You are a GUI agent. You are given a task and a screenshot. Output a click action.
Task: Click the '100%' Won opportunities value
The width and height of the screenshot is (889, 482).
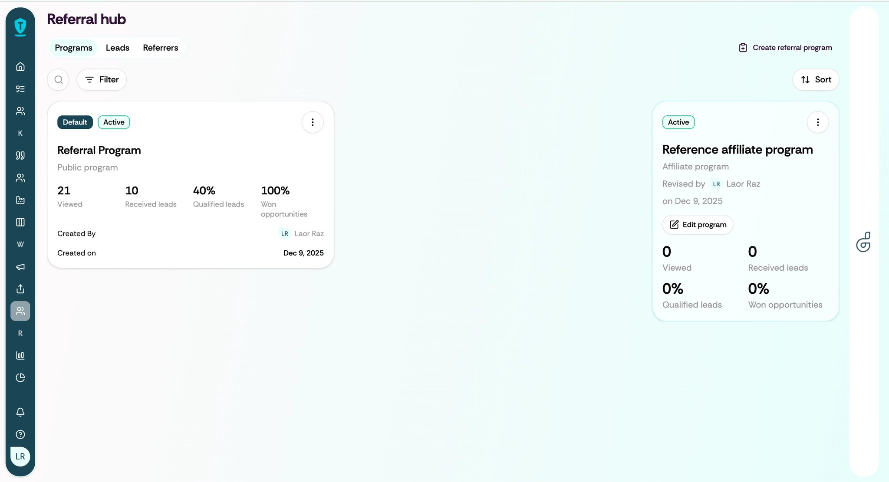coord(275,190)
